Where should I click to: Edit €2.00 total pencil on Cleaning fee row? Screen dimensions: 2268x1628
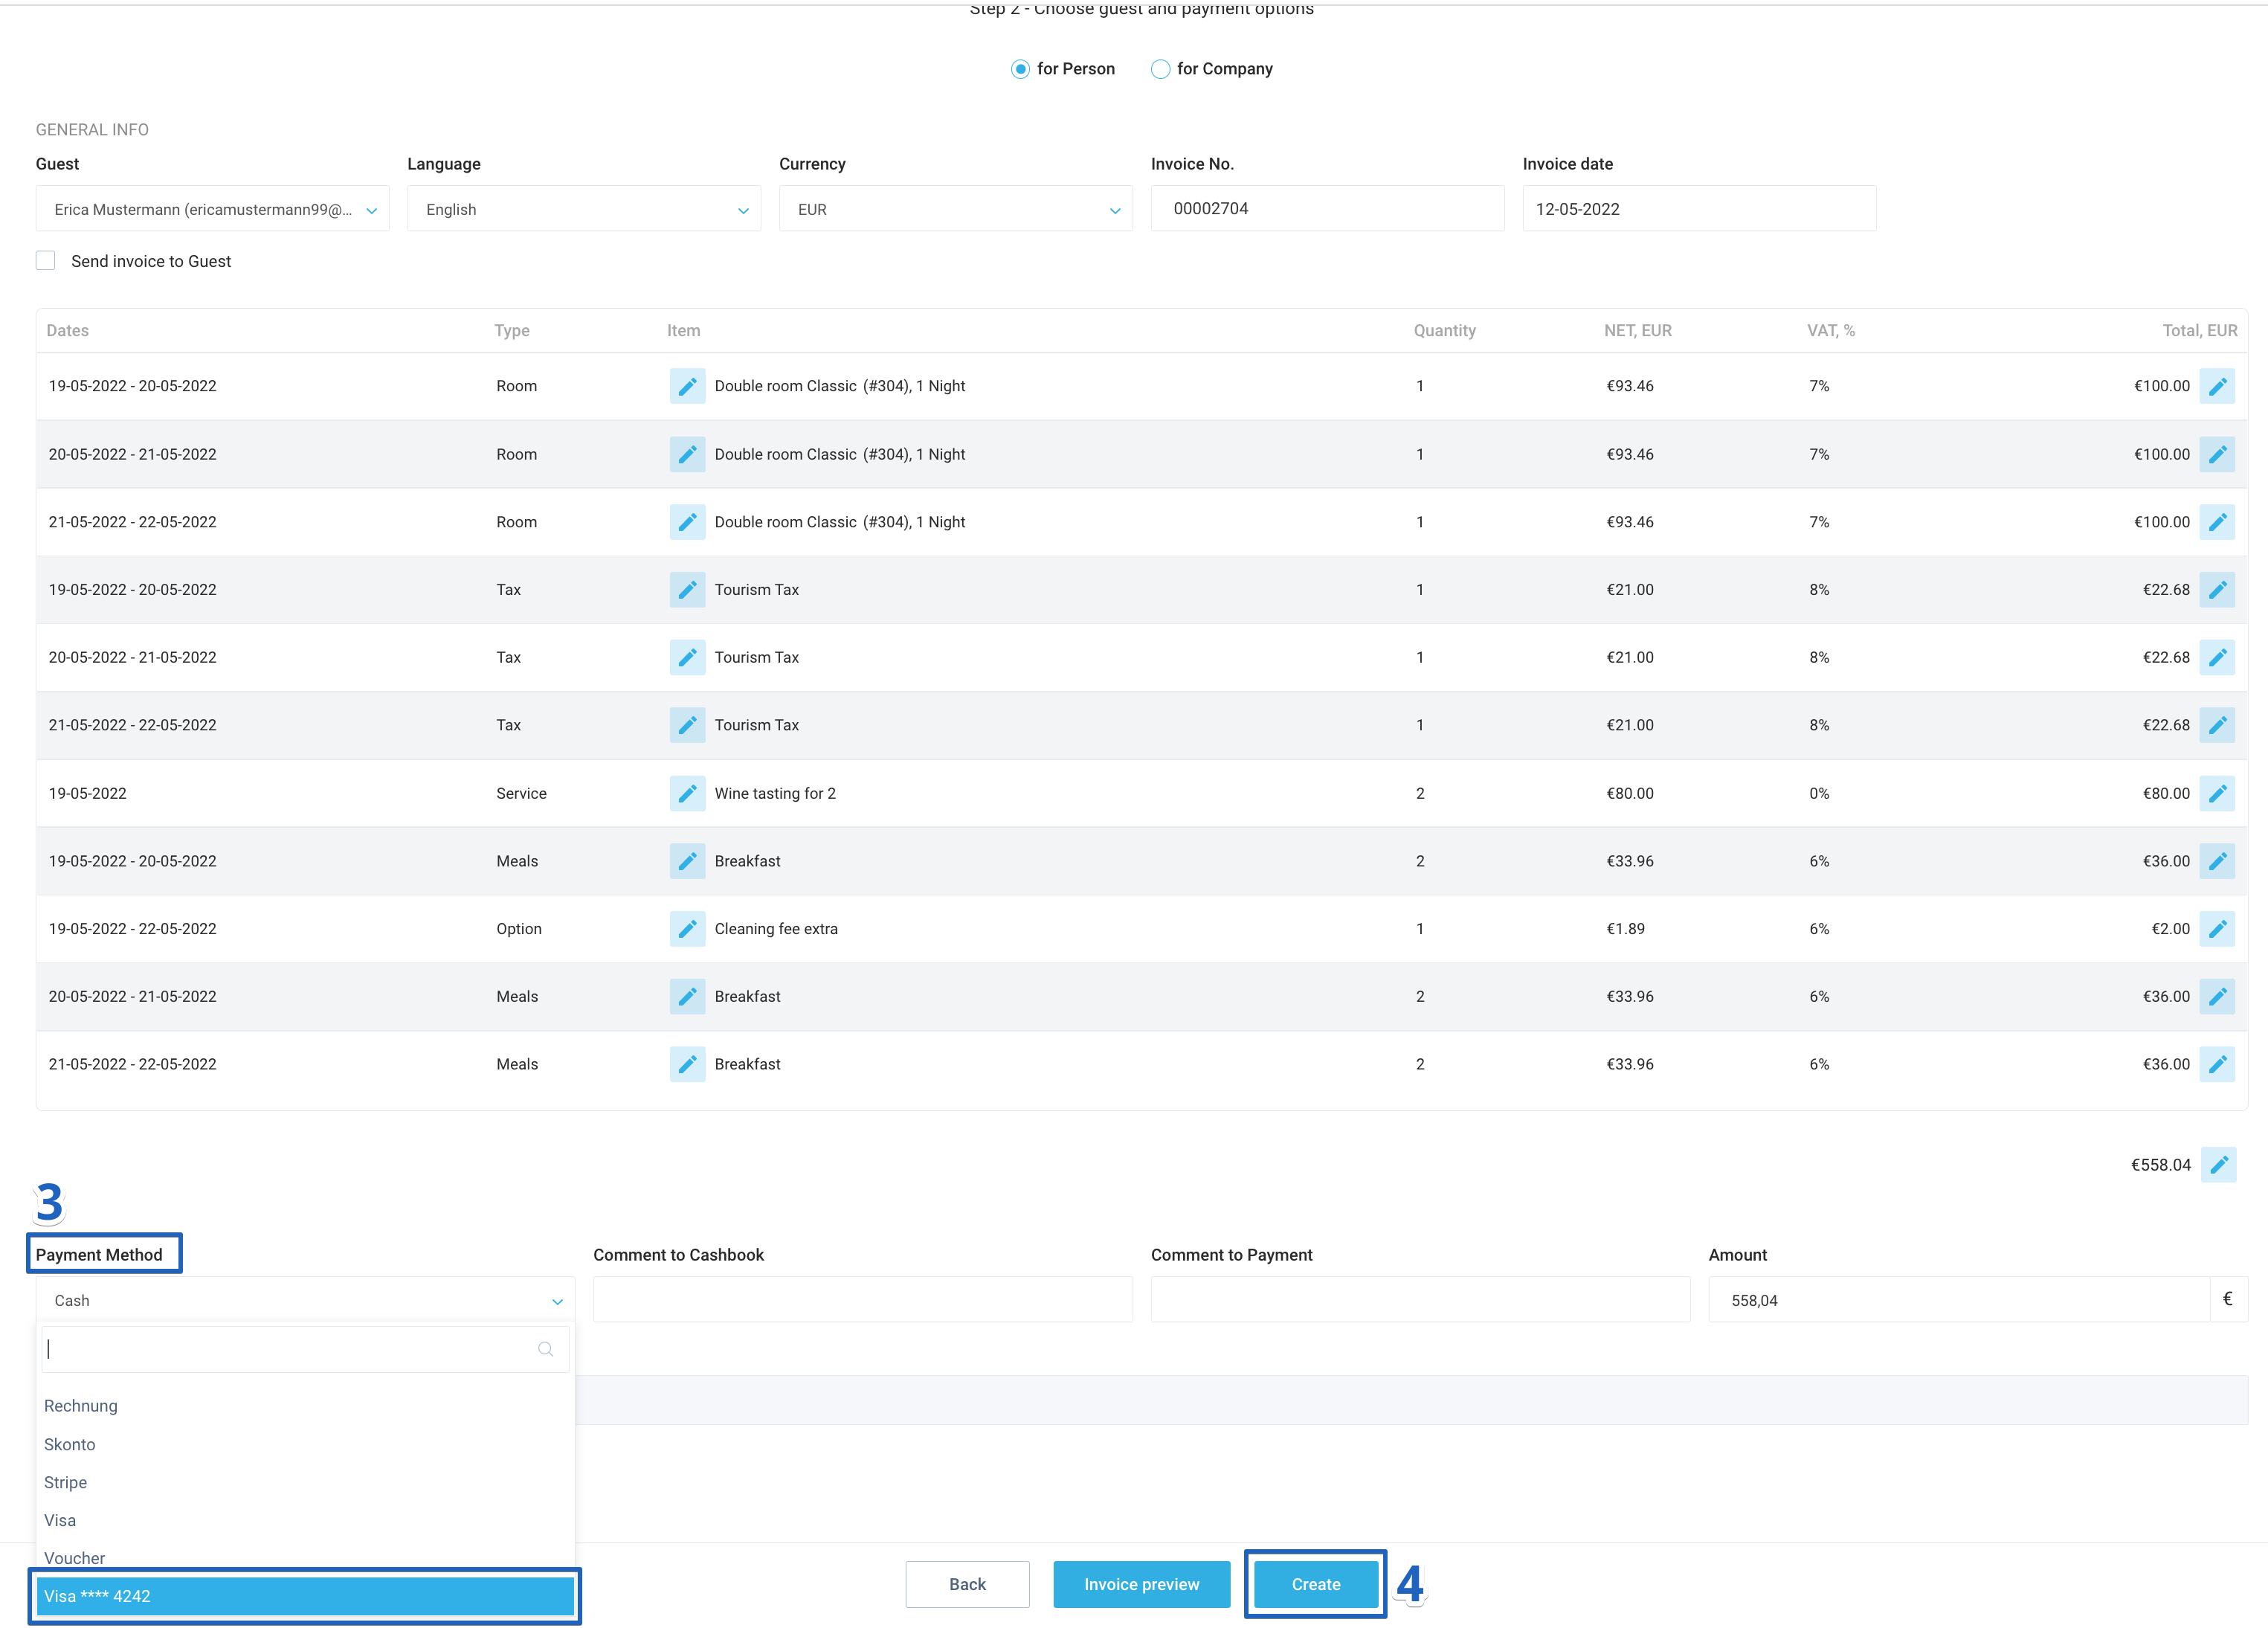pyautogui.click(x=2217, y=929)
